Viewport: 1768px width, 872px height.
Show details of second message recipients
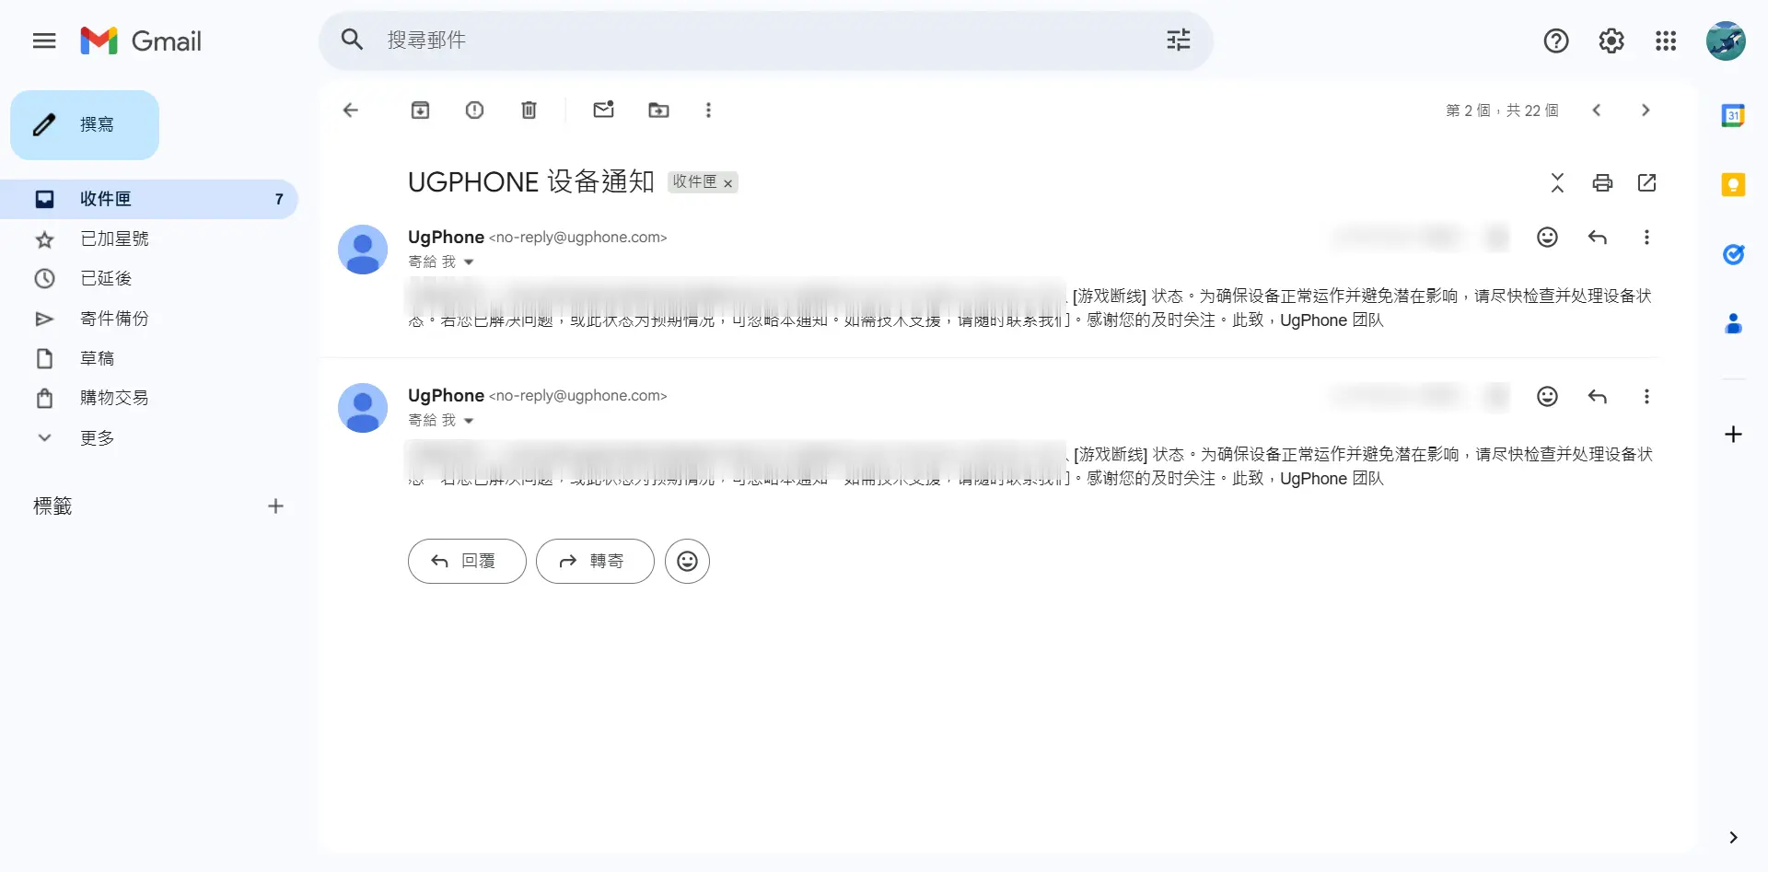click(x=469, y=421)
